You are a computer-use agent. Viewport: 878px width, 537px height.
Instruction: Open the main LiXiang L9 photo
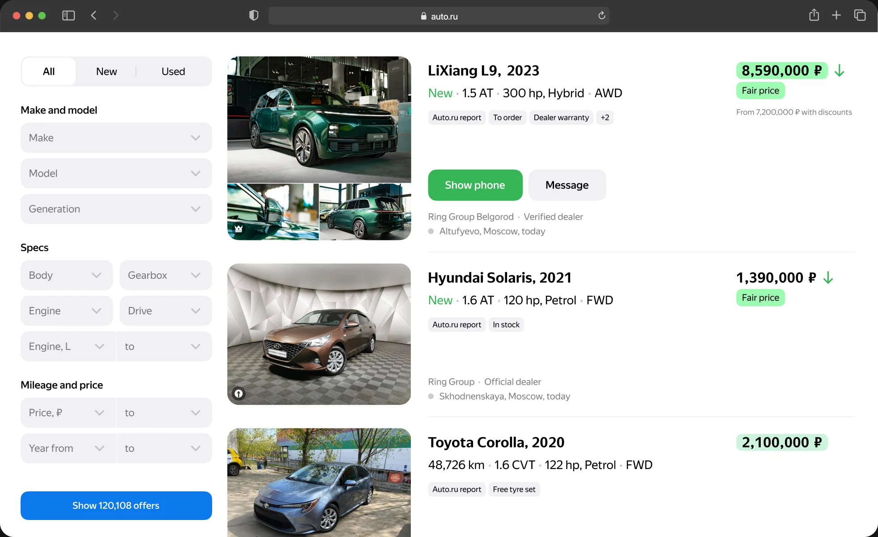[x=319, y=119]
